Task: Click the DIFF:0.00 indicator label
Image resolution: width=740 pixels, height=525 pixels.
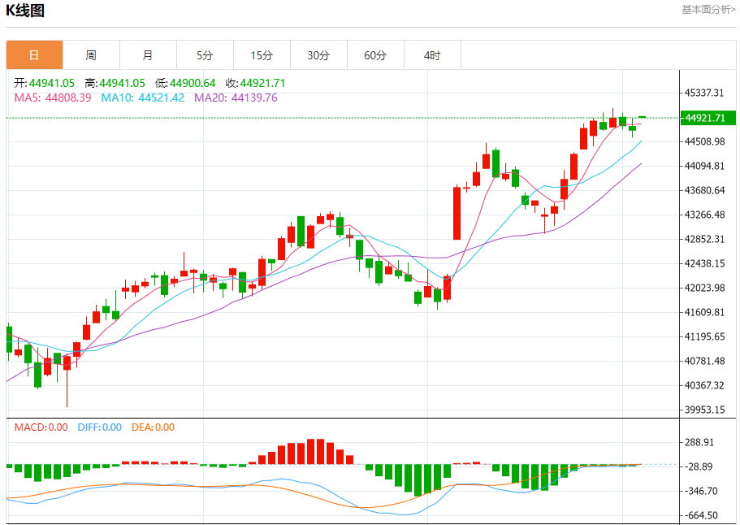Action: tap(99, 427)
